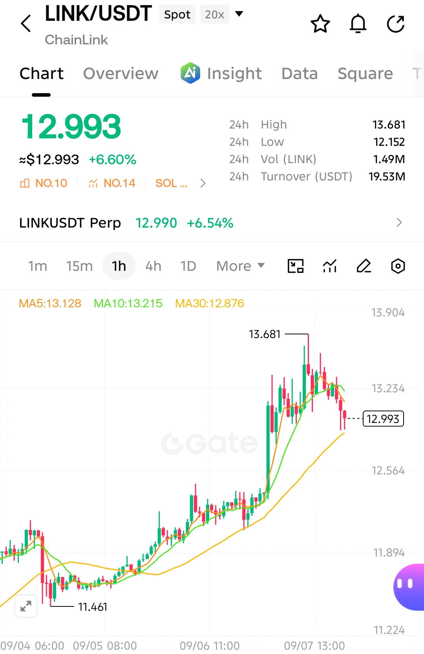Tap the ChainLink subtitle
Image resolution: width=424 pixels, height=654 pixels.
[x=76, y=40]
